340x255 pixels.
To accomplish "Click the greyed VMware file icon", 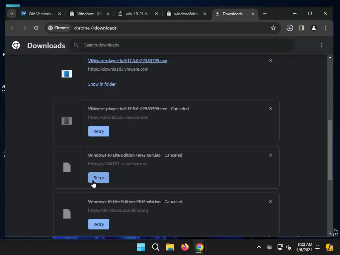I will click(66, 121).
